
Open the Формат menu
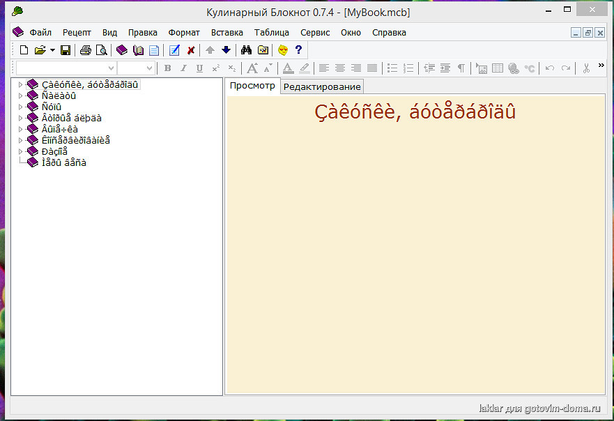click(x=184, y=33)
